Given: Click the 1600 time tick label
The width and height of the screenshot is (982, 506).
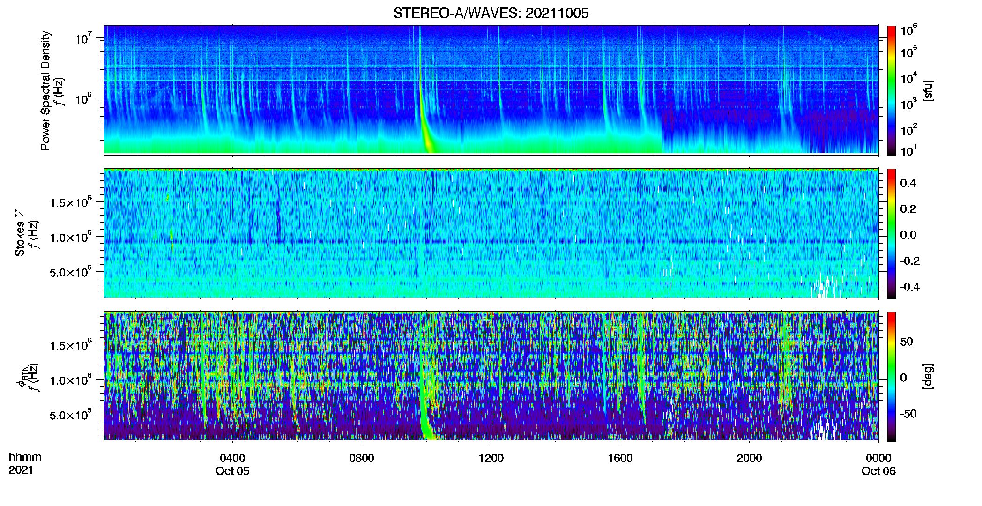Looking at the screenshot, I should point(620,458).
